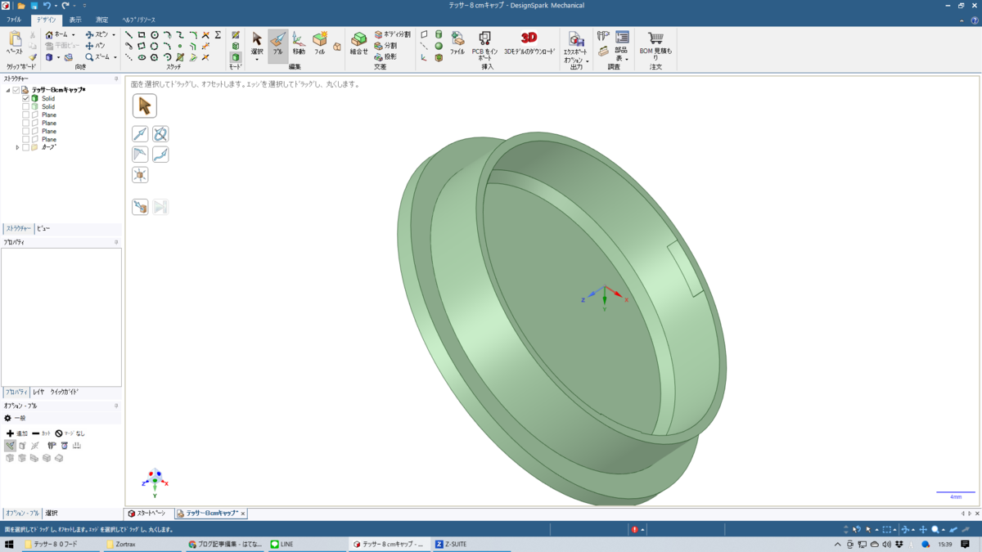The width and height of the screenshot is (982, 552).
Task: Click the measure caliper icon in 調査 group
Action: click(x=603, y=36)
